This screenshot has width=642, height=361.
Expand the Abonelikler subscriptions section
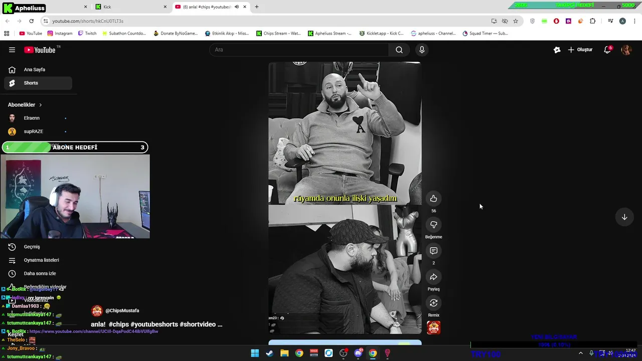click(x=25, y=105)
